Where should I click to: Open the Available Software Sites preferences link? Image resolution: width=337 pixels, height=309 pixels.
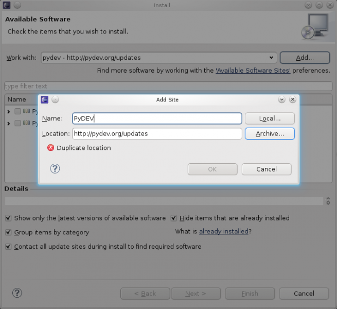(x=253, y=71)
